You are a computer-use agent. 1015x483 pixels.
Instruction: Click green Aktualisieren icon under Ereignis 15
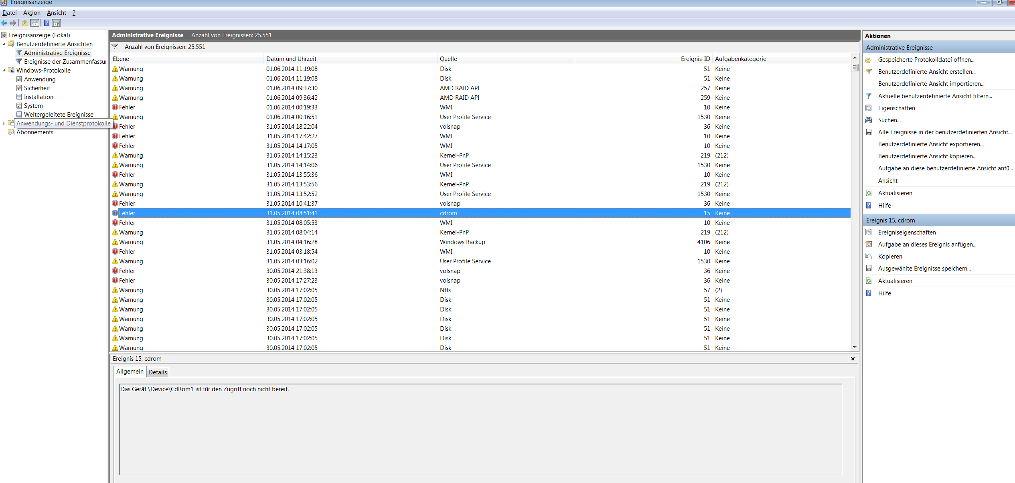869,281
